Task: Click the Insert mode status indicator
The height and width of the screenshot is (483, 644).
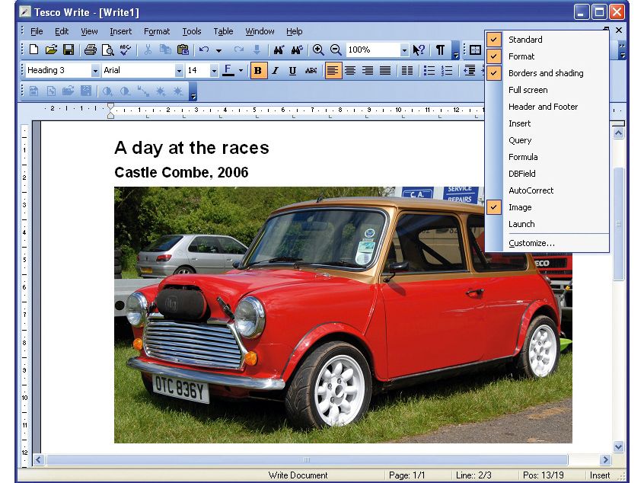Action: pyautogui.click(x=600, y=475)
